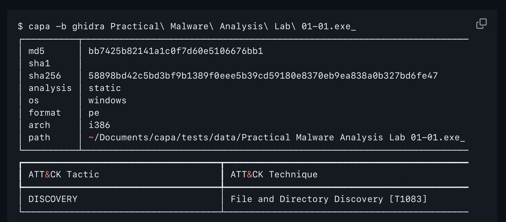The width and height of the screenshot is (506, 222).
Task: Click the file path value
Action: 277,137
